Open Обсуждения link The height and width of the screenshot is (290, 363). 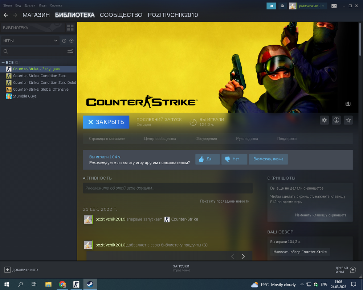tap(206, 139)
